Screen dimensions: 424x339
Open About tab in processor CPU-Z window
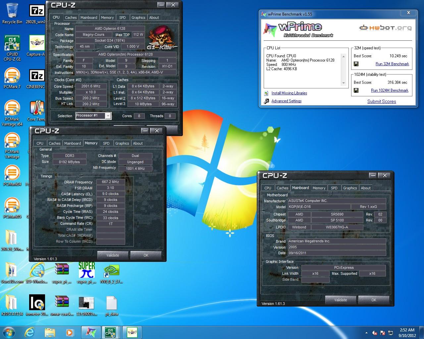[x=154, y=18]
